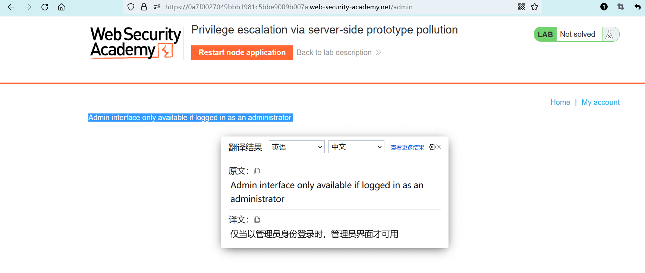Image resolution: width=645 pixels, height=273 pixels.
Task: Click the 查看更多结果 link
Action: click(407, 148)
